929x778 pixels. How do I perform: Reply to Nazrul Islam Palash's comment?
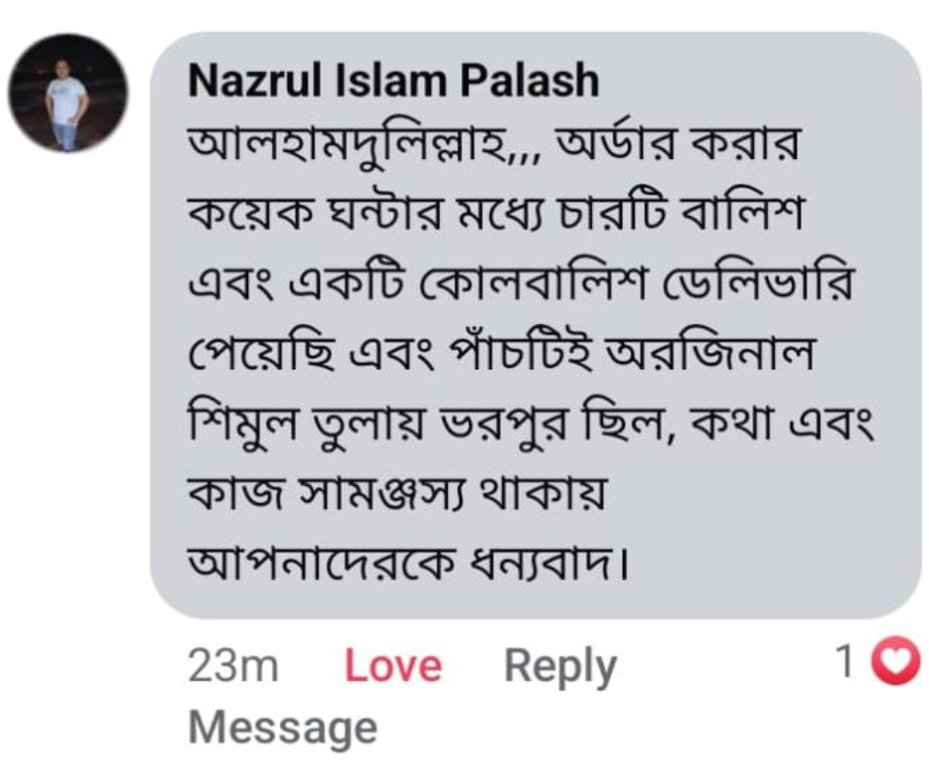tap(559, 666)
